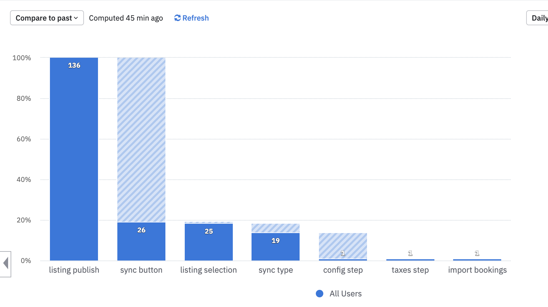Select the import bookings thin bar
Screen dimensions: 548x307
(x=477, y=260)
